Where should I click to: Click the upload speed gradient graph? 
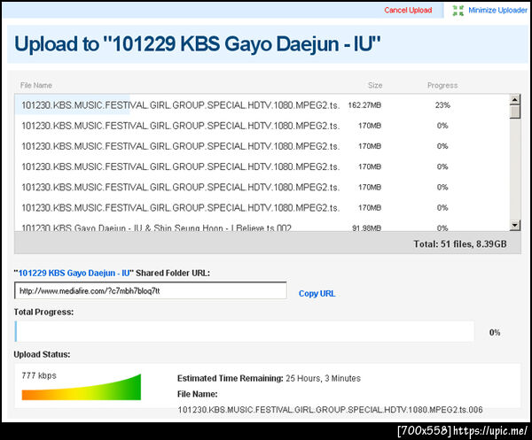click(x=82, y=387)
